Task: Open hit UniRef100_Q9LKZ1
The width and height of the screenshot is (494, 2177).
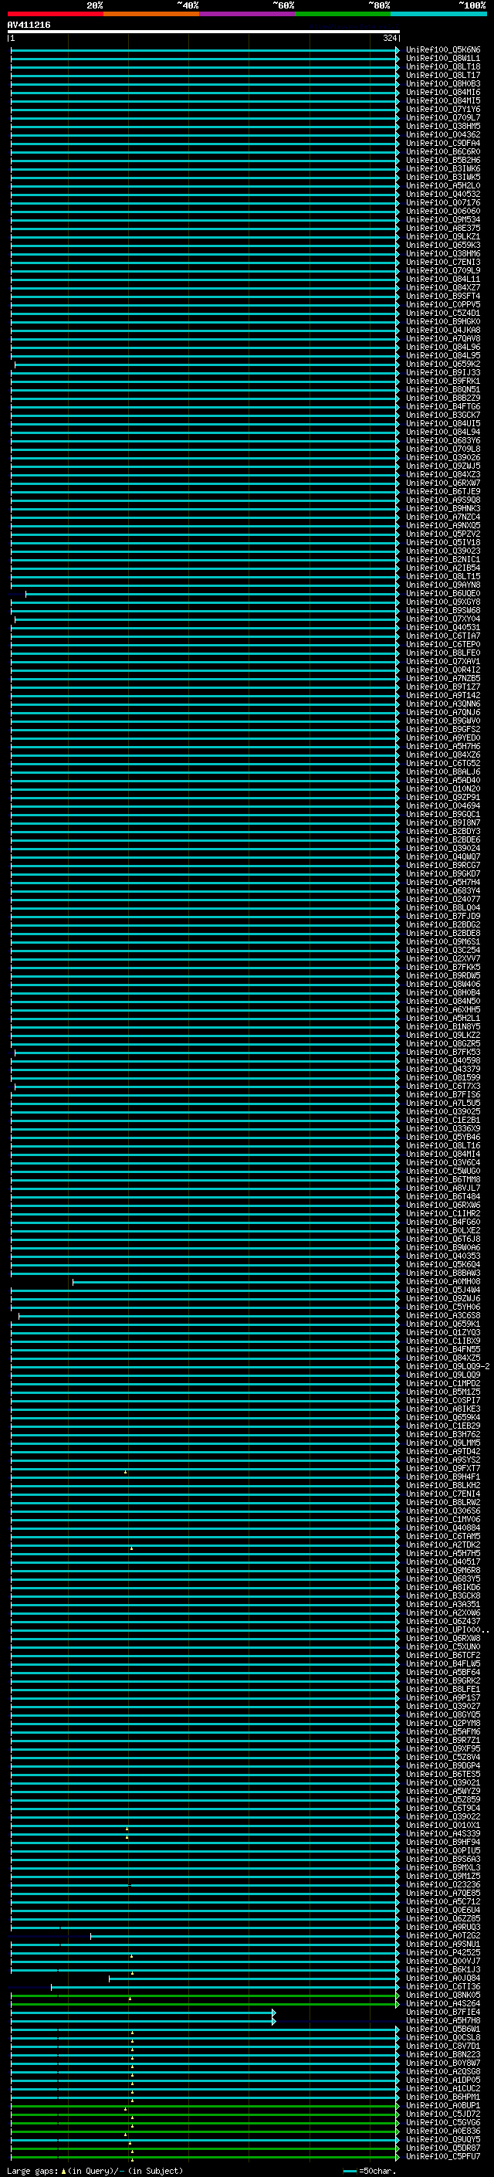Action: tap(442, 236)
